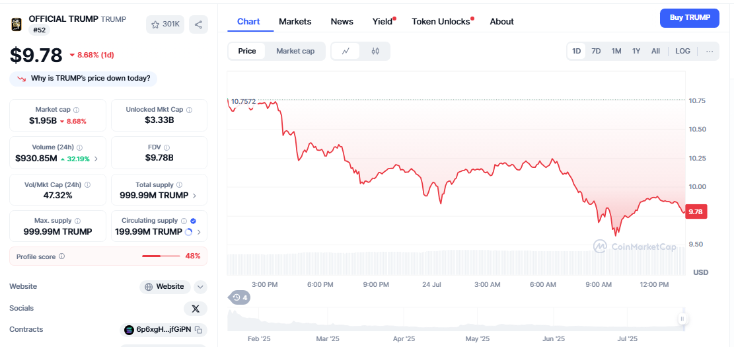Select the Market cap toggle
734x347 pixels.
pos(295,51)
